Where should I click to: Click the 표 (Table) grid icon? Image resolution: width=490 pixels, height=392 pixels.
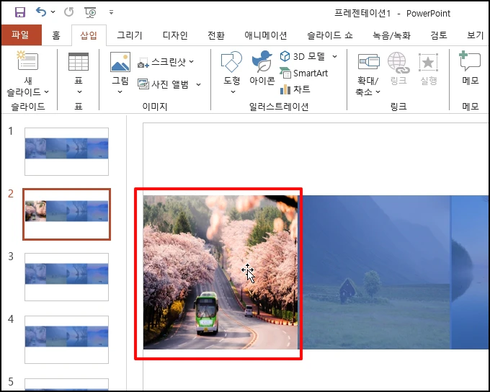79,61
